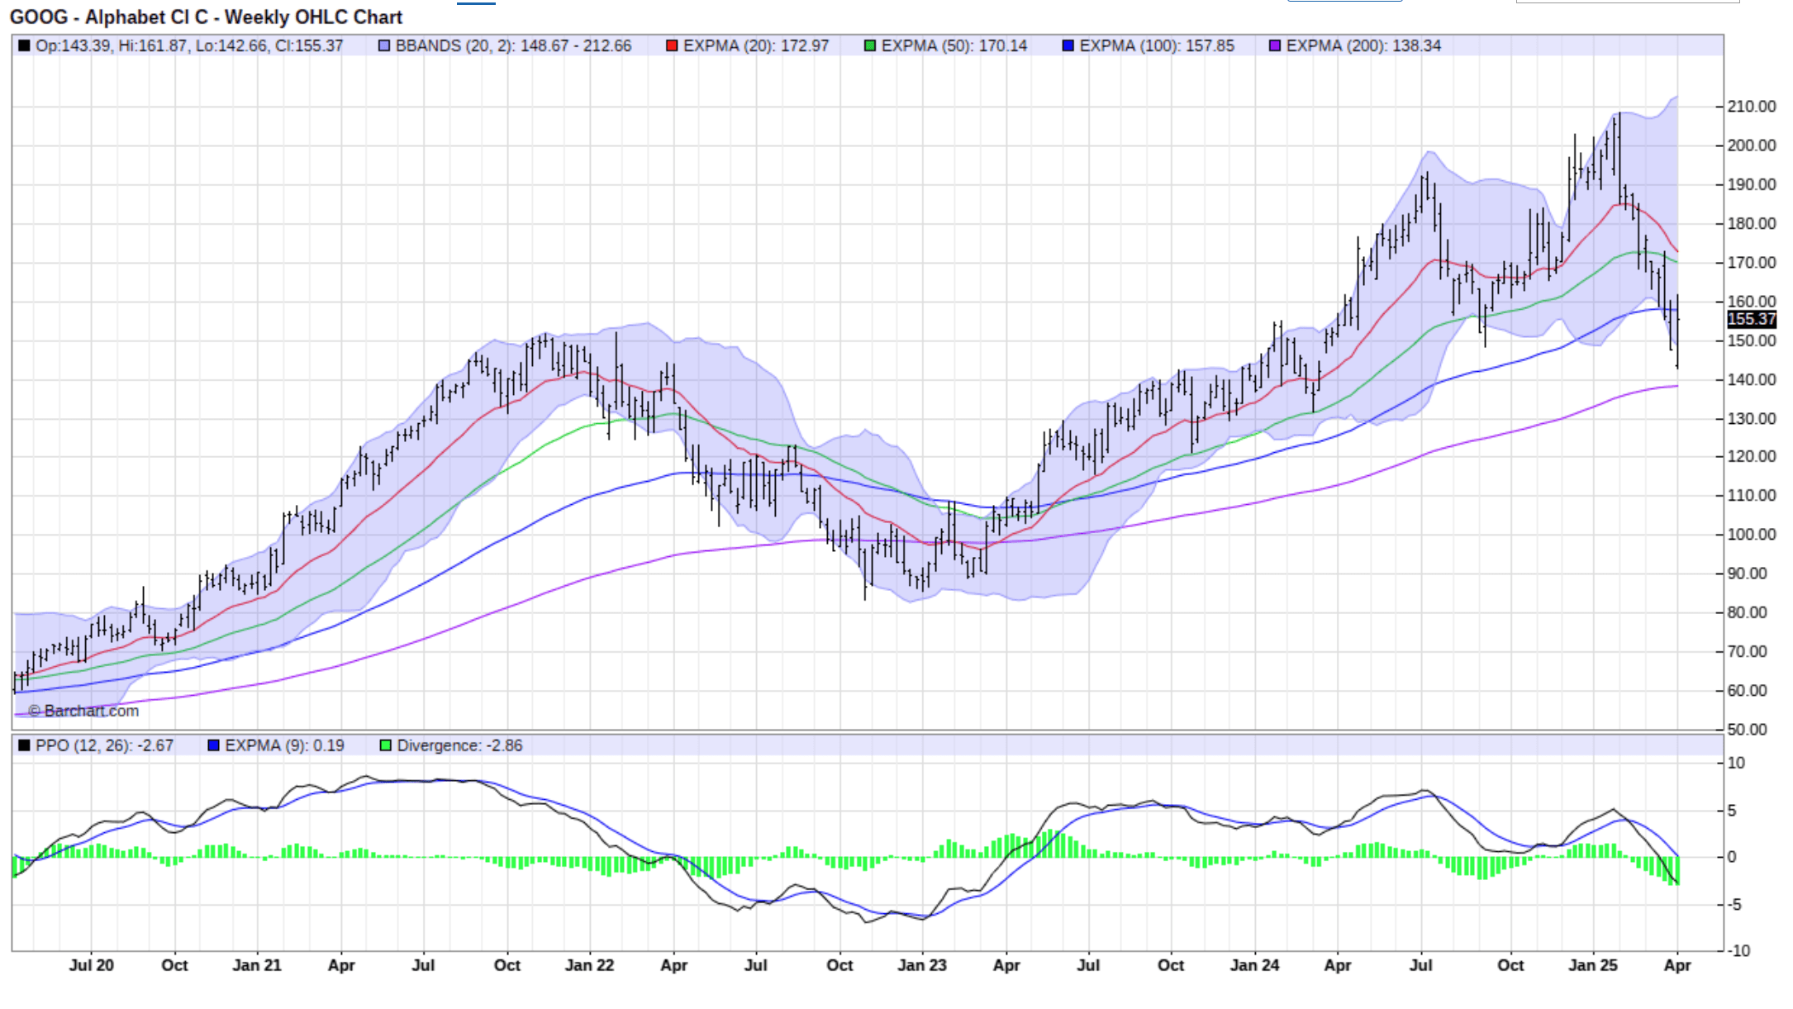Select the chart title GOOG - Alphabet Cl C

coord(207,17)
